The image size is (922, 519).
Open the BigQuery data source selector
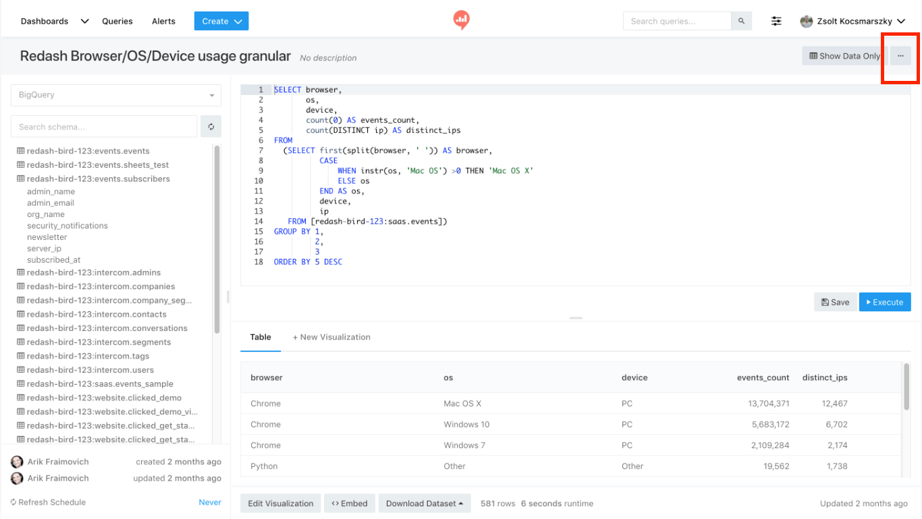[x=116, y=95]
